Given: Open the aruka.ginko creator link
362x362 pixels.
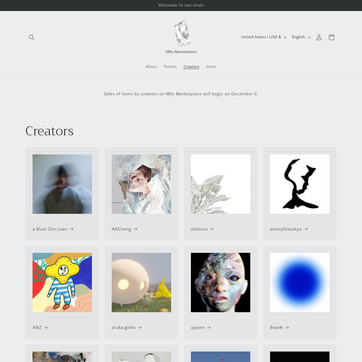Looking at the screenshot, I should pos(127,327).
